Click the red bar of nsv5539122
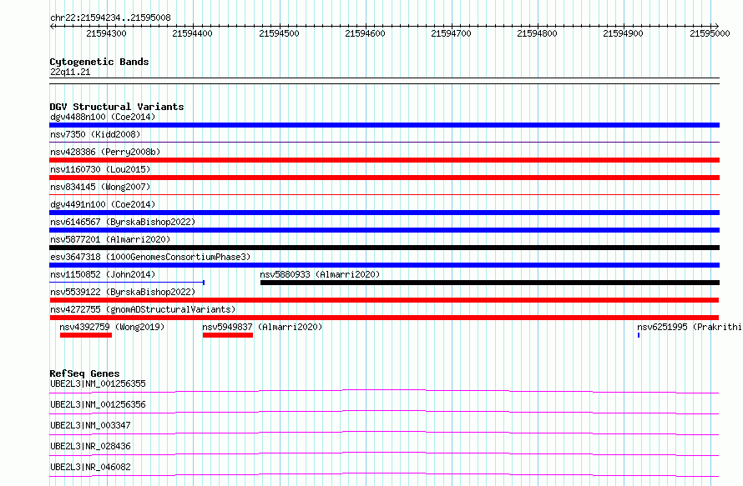Screen dimensions: 743x486 tap(384, 300)
